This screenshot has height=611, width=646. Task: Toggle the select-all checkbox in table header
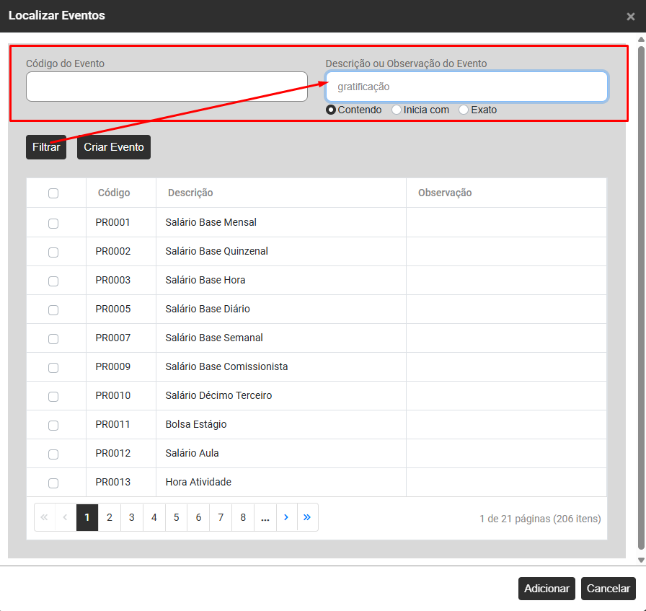pos(53,193)
